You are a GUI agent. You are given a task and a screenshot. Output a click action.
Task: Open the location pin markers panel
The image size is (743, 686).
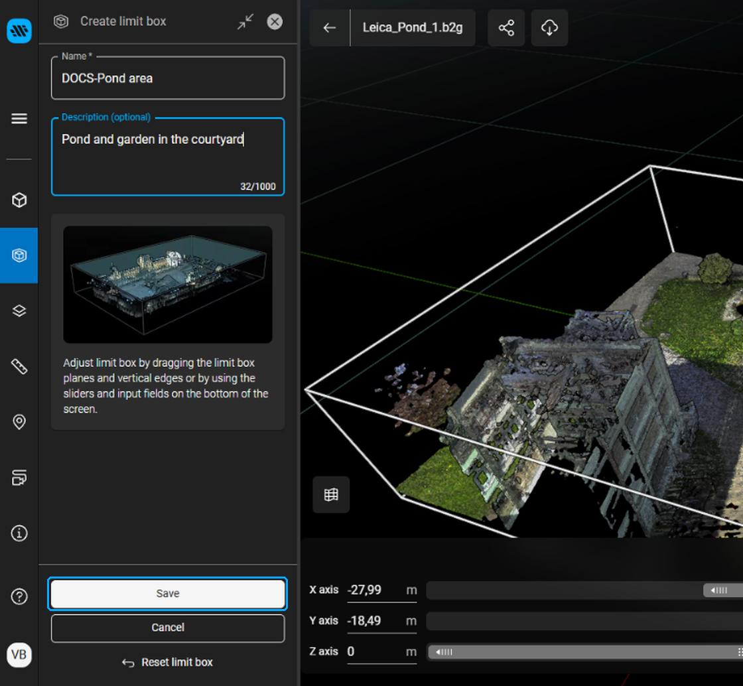click(19, 422)
